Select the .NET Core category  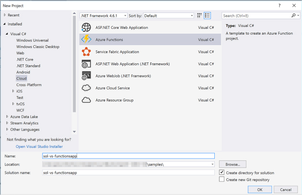pos(25,60)
